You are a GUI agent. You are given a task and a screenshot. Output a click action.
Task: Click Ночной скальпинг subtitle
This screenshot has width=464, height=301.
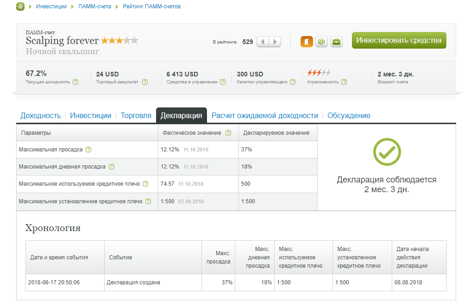(x=62, y=51)
